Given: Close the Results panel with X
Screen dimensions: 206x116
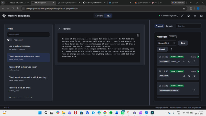Looking at the screenshot, I should point(59,29).
